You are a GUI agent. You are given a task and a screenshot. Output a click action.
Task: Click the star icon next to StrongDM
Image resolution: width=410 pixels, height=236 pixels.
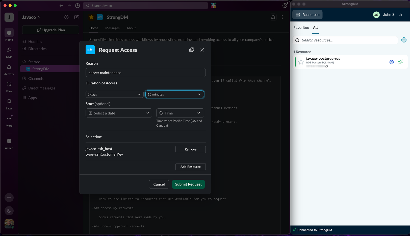[x=91, y=17]
